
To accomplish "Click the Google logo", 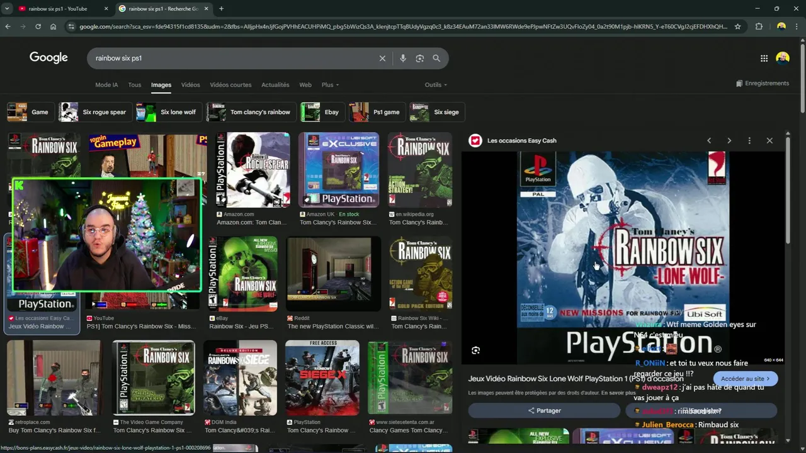I will point(48,57).
